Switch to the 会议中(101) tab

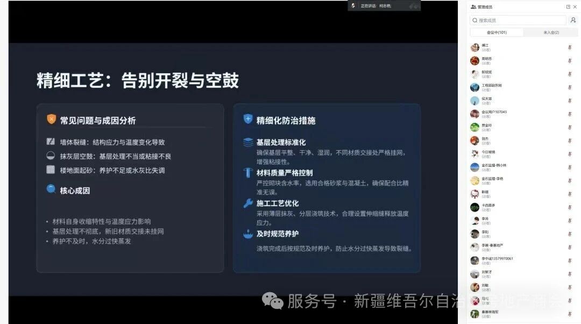[497, 32]
